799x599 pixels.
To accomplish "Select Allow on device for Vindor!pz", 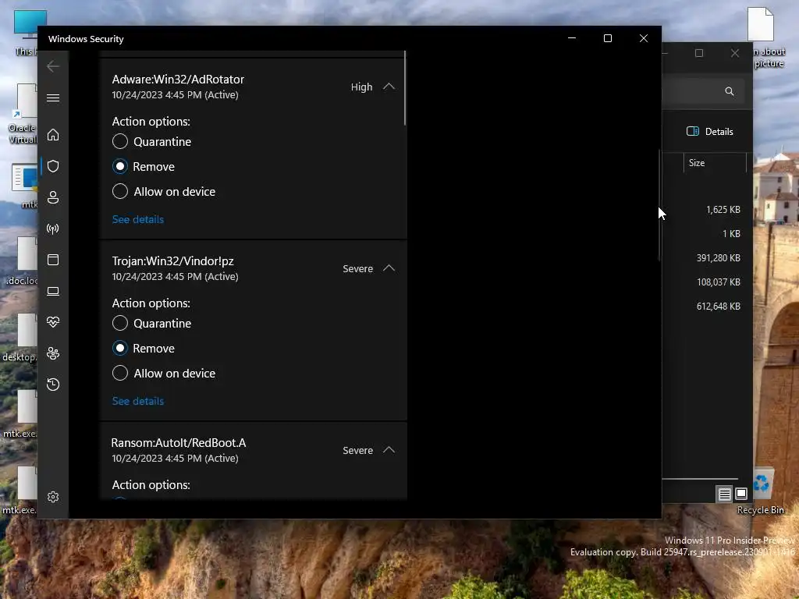I will click(164, 374).
